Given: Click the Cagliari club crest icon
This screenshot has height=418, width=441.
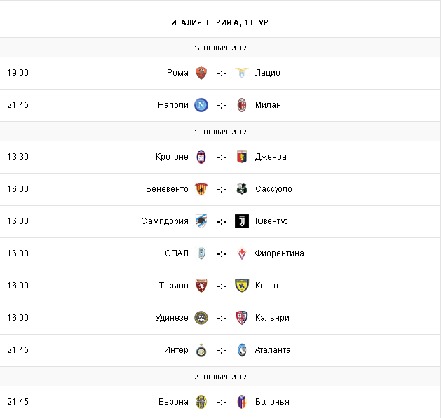Looking at the screenshot, I should tap(242, 318).
